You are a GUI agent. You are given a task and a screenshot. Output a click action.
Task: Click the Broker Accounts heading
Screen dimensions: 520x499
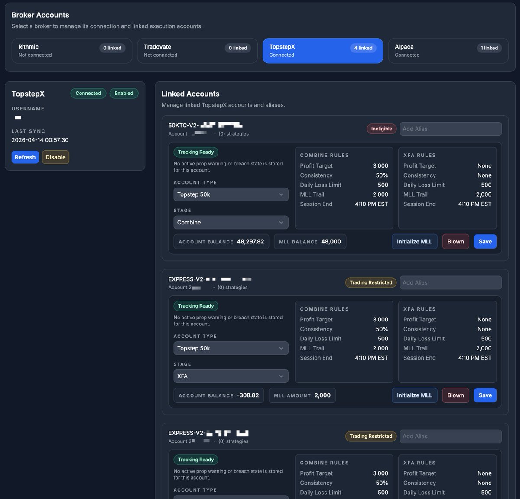click(x=40, y=15)
